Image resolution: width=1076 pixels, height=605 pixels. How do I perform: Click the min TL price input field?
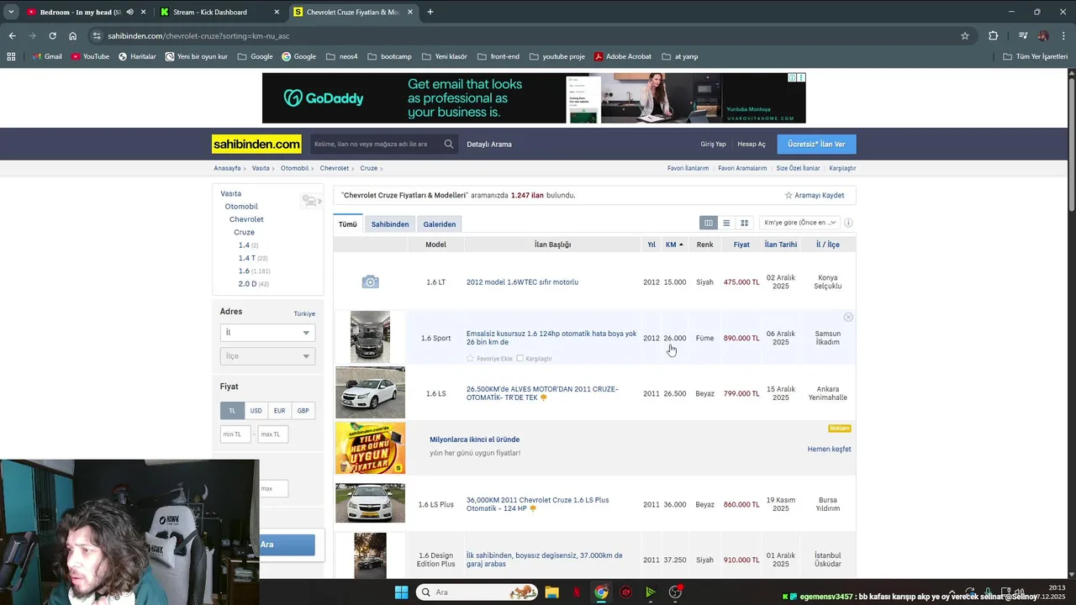pyautogui.click(x=236, y=434)
